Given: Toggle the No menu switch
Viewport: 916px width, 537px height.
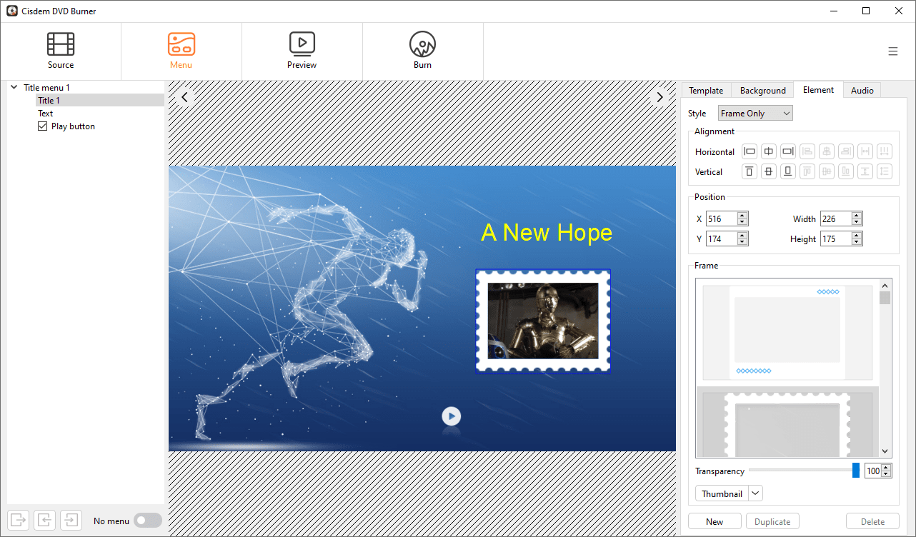Looking at the screenshot, I should tap(147, 521).
